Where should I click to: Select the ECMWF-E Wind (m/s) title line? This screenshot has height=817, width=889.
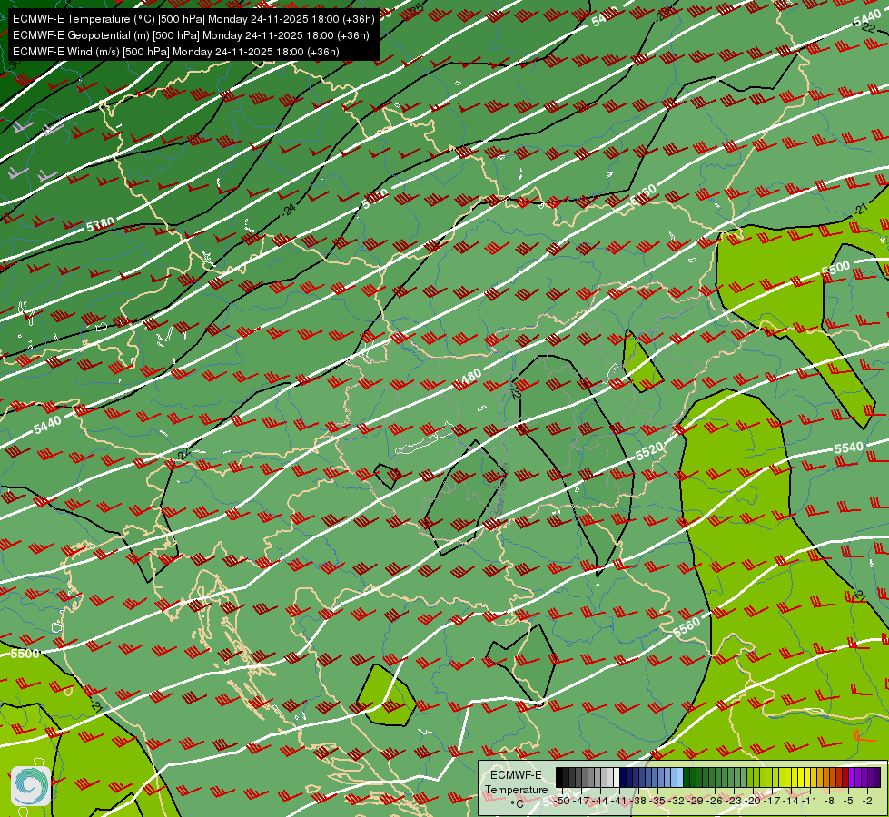(x=176, y=52)
